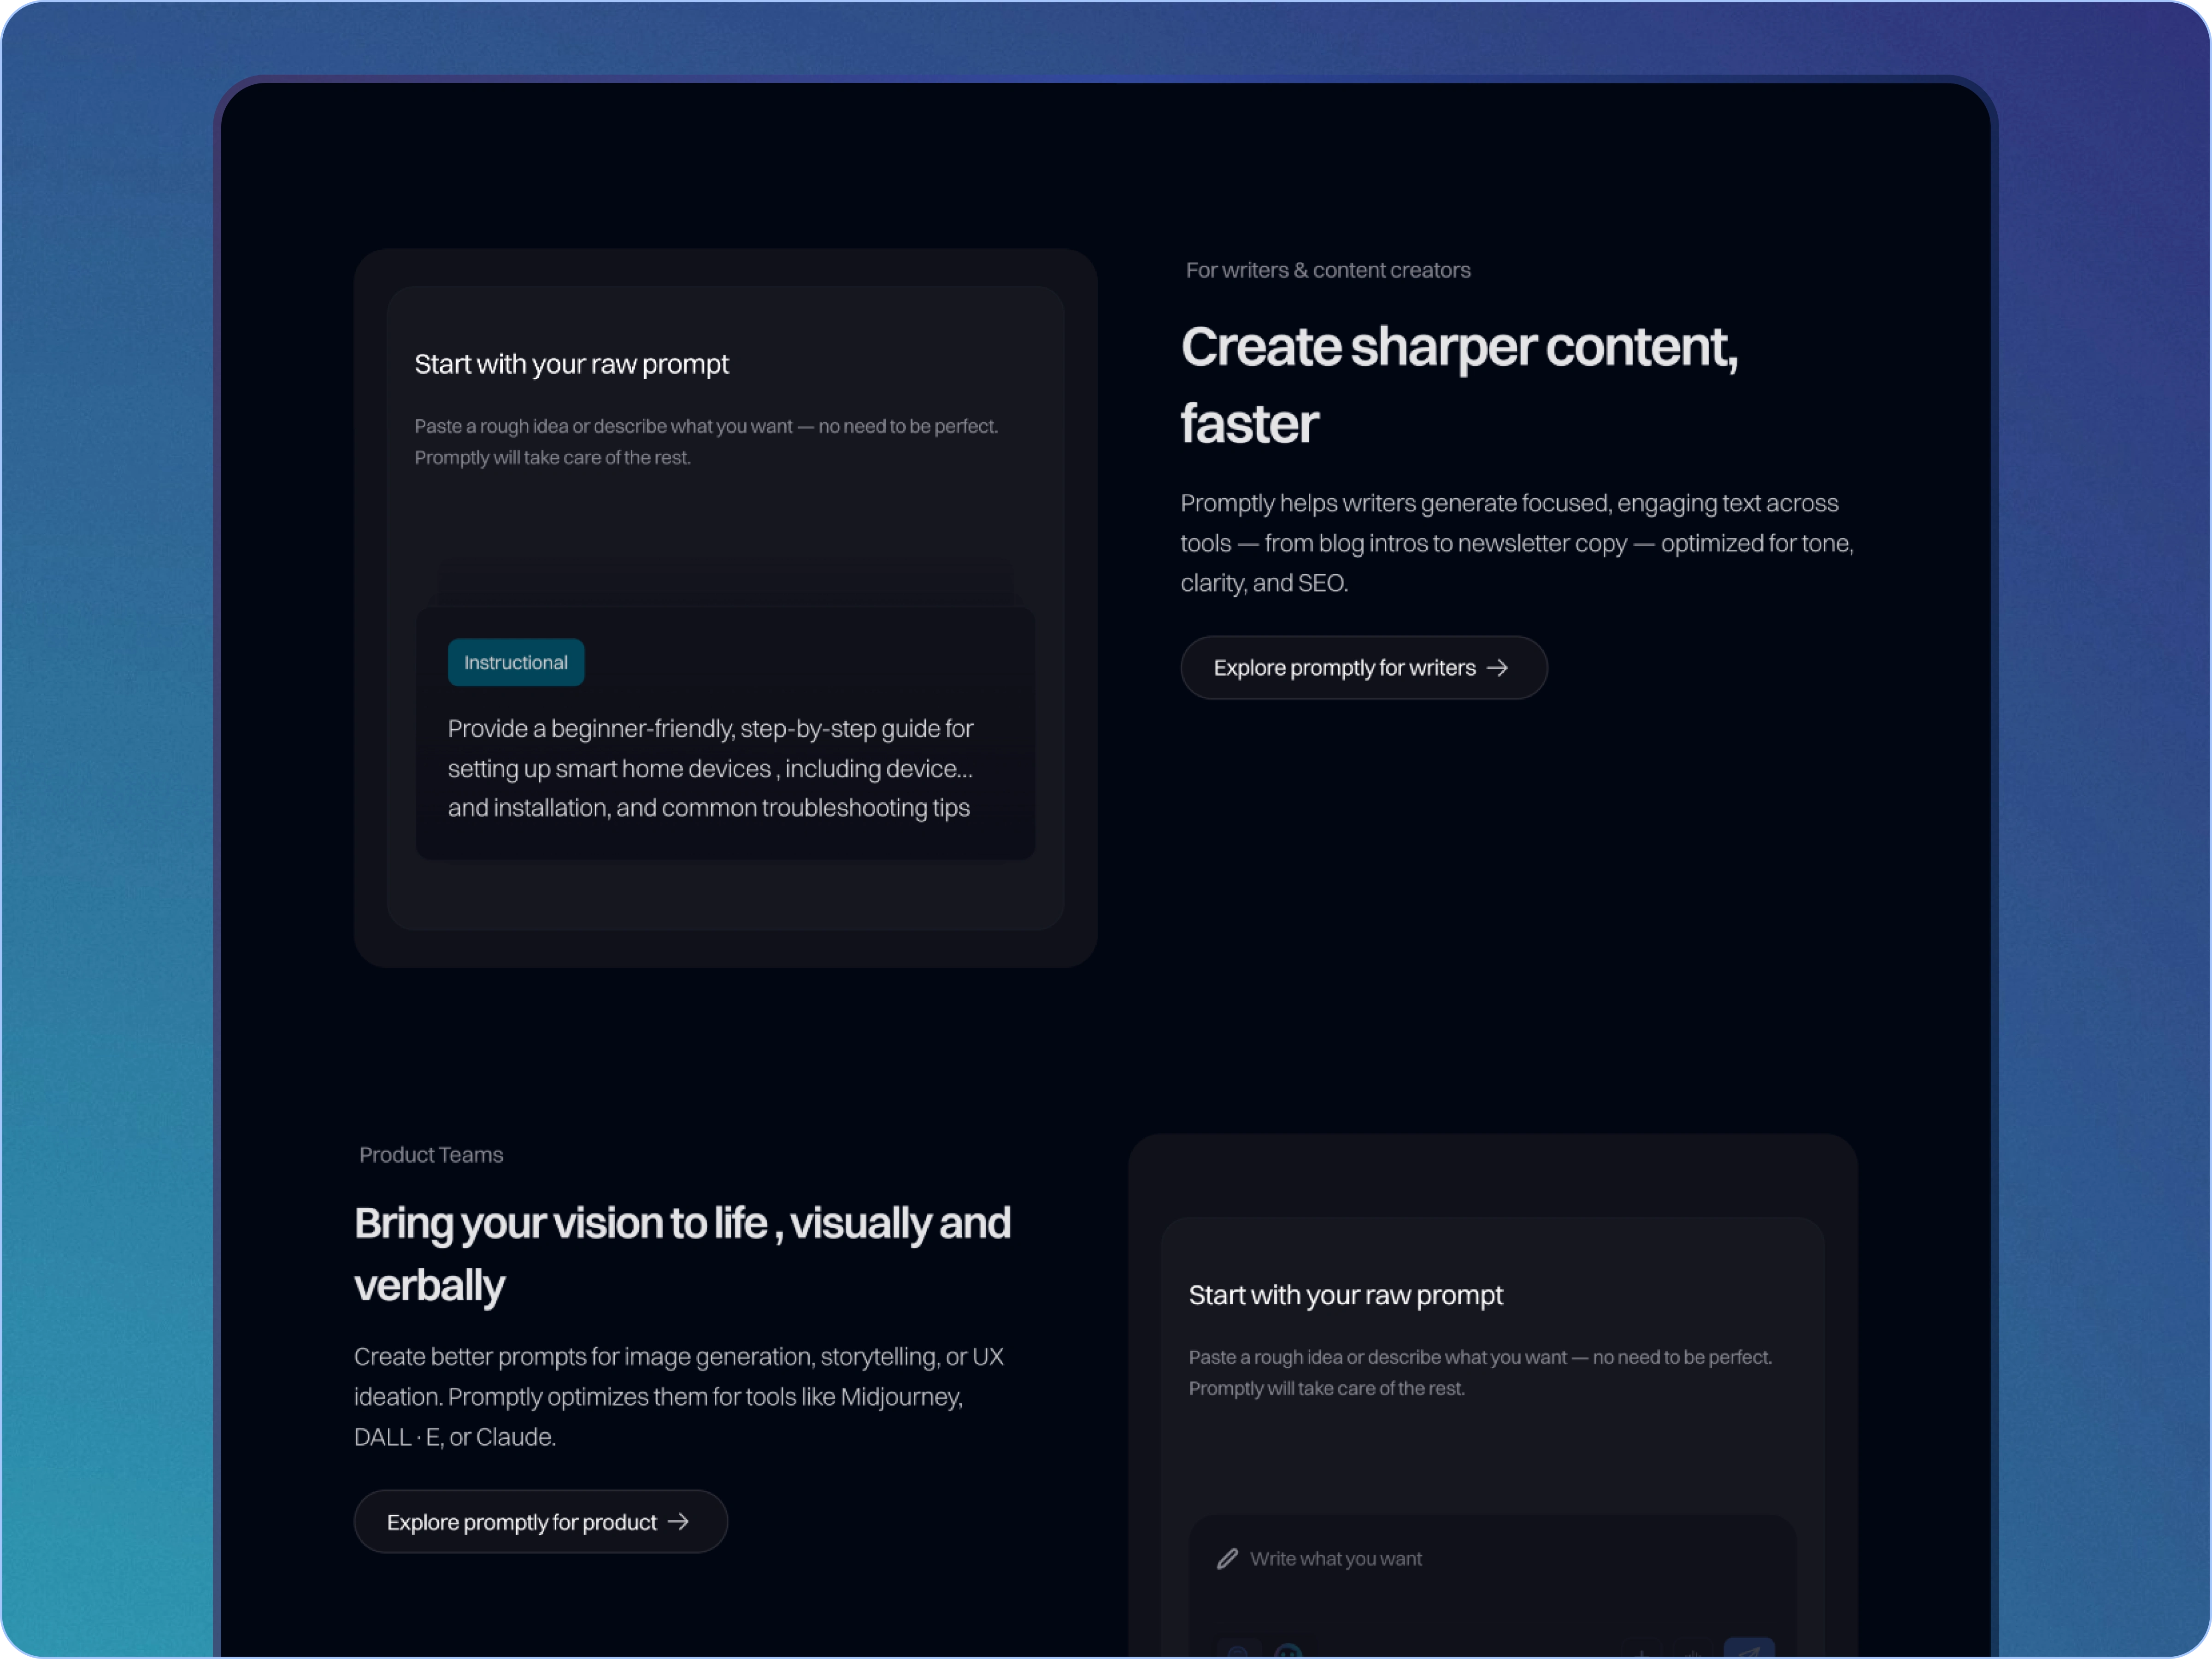This screenshot has width=2212, height=1659.
Task: Open 'Explore promptly for product' button
Action: coord(540,1521)
